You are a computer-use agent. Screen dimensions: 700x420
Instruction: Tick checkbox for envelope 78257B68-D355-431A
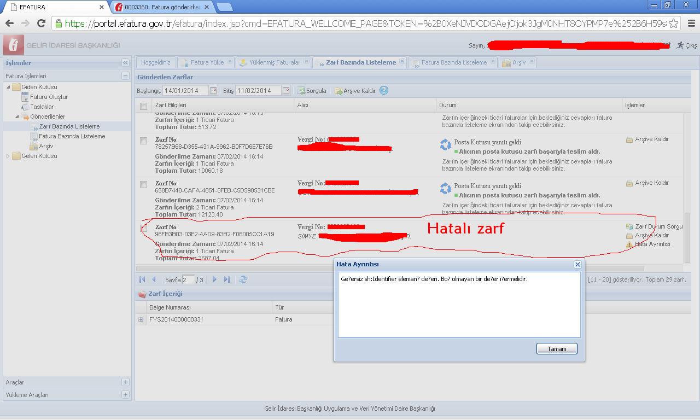tap(143, 141)
